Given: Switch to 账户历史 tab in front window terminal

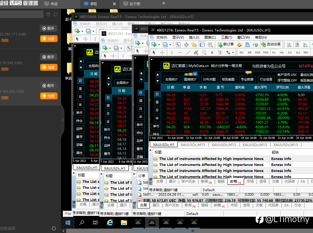Looking at the screenshot, I should click(x=188, y=181).
